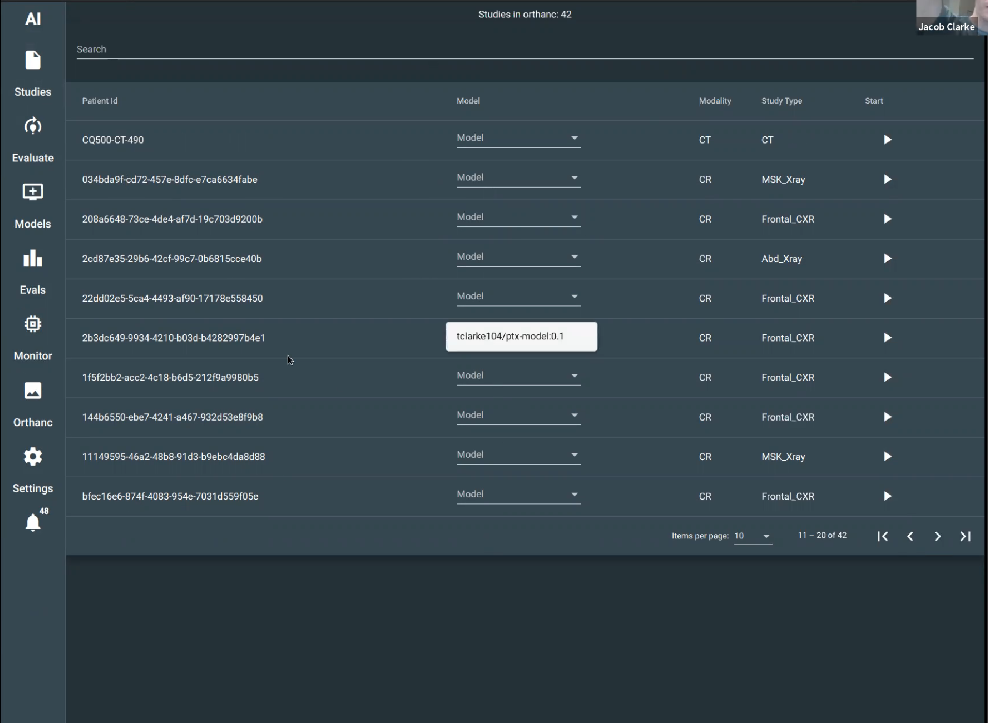This screenshot has height=723, width=988.
Task: Open the Monitor chip icon
Action: coord(33,324)
